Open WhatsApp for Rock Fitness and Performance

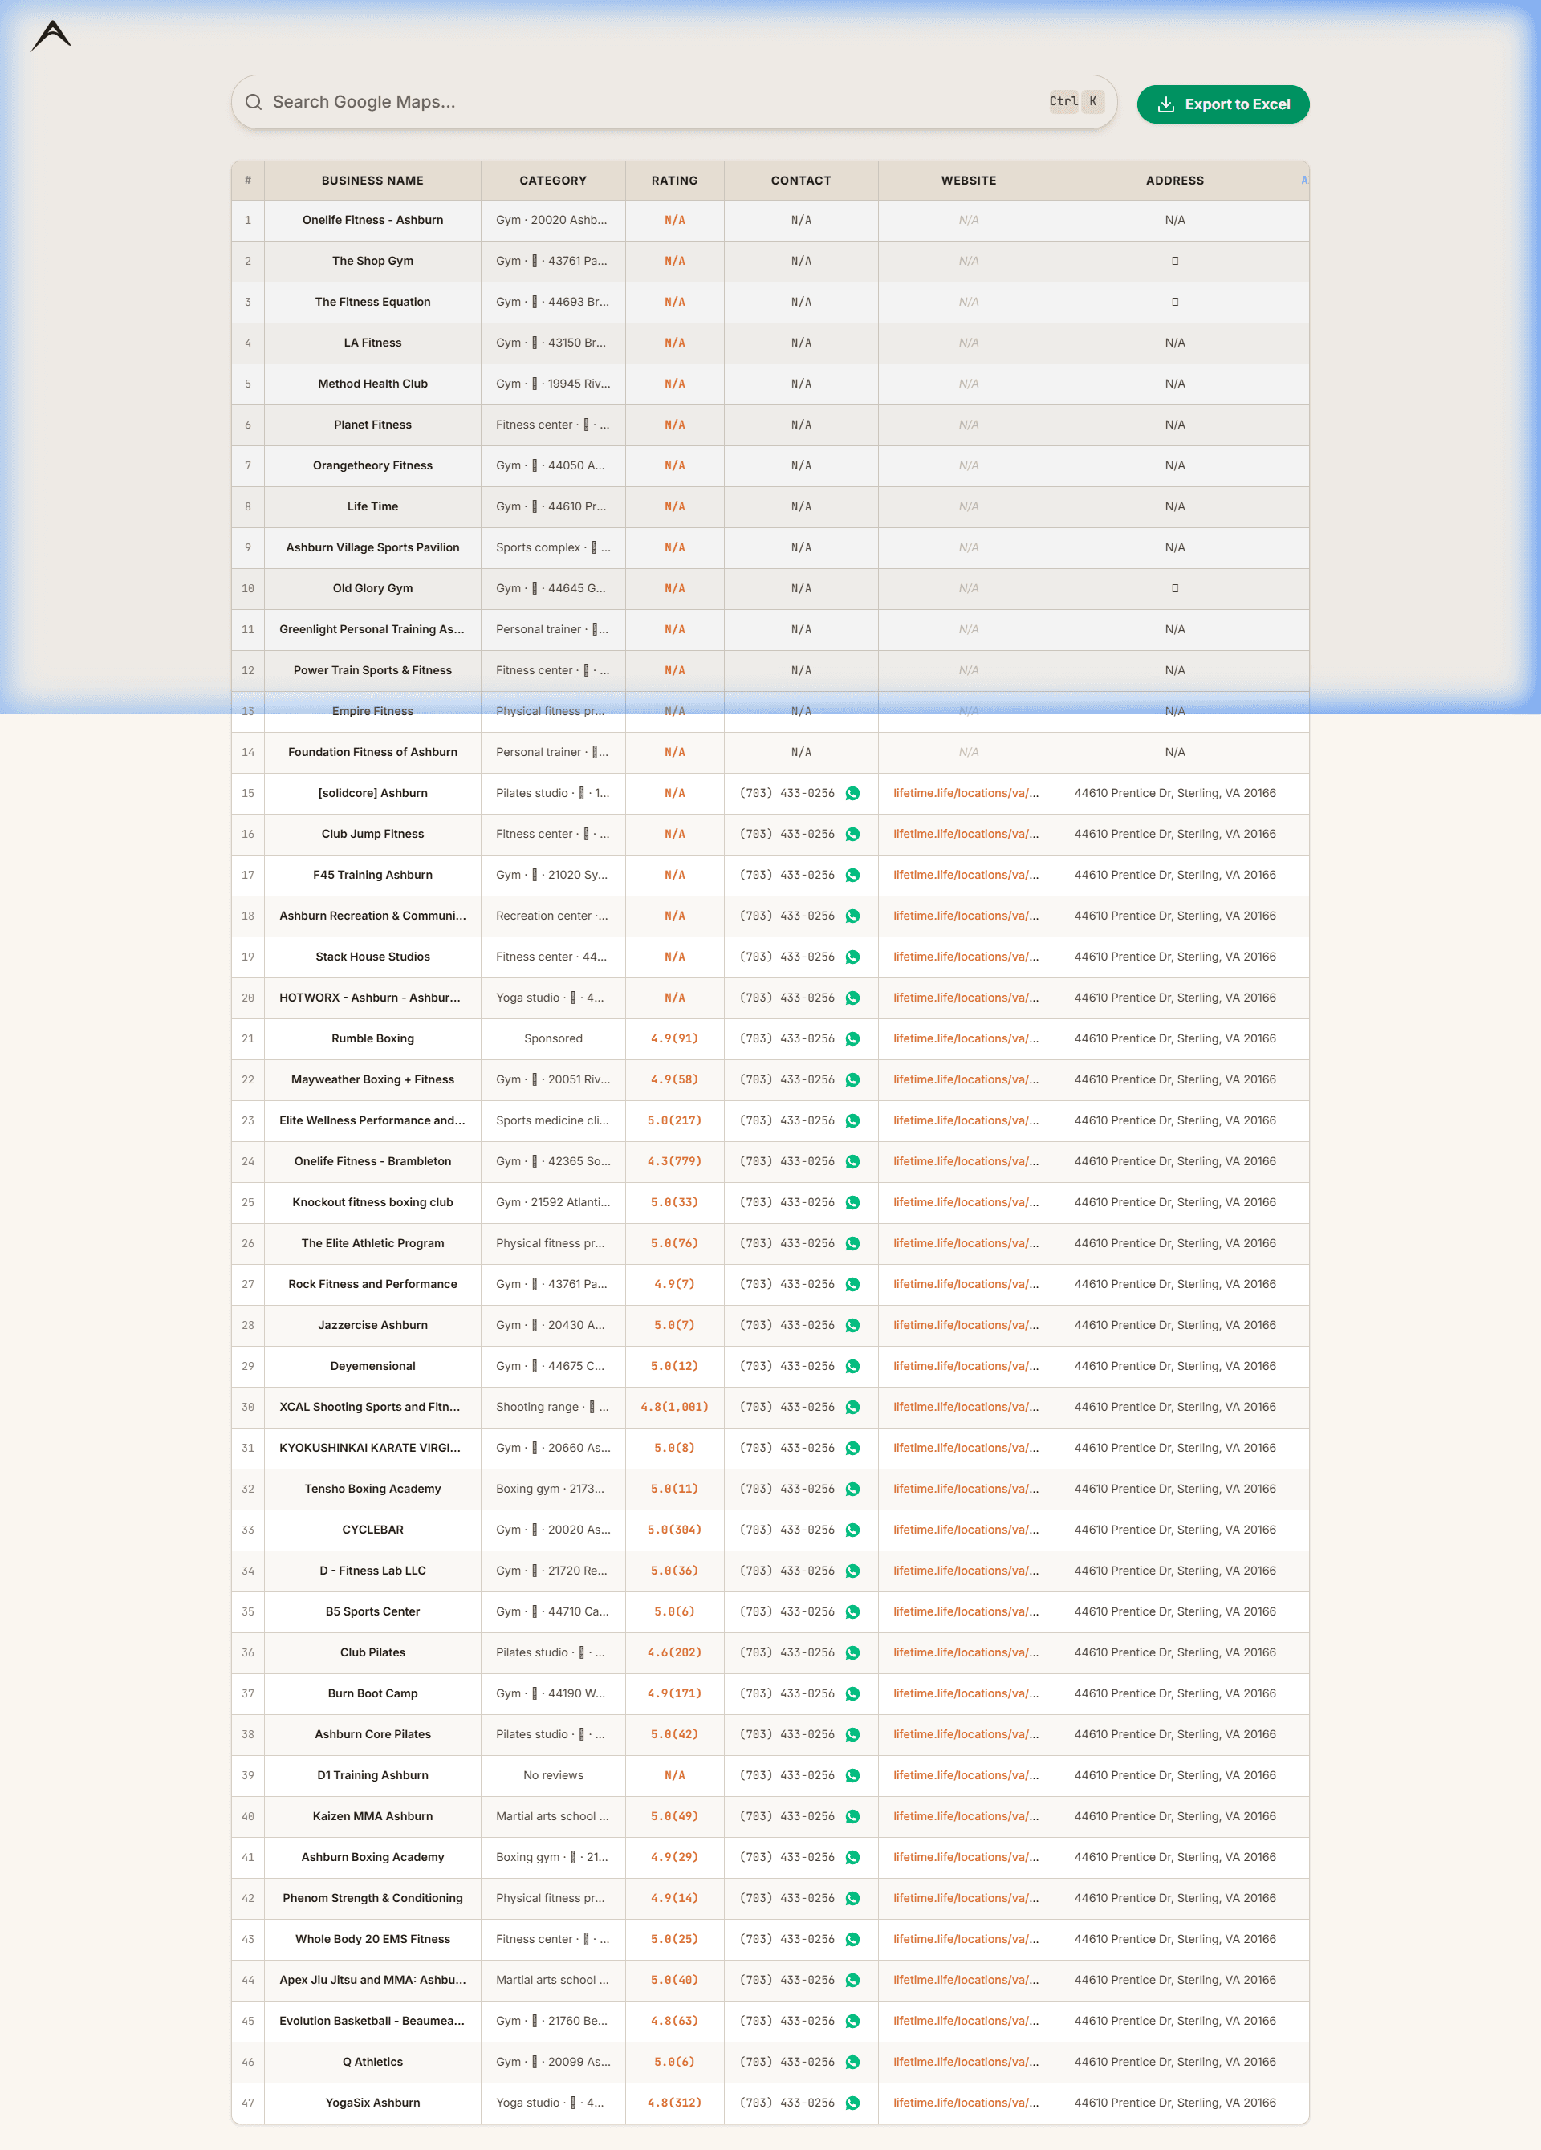click(x=852, y=1285)
